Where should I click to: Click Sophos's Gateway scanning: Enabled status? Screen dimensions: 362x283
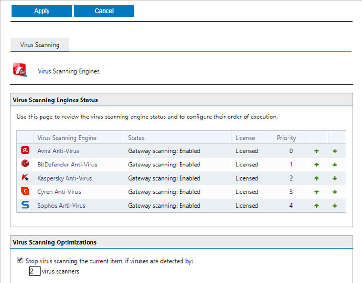164,205
